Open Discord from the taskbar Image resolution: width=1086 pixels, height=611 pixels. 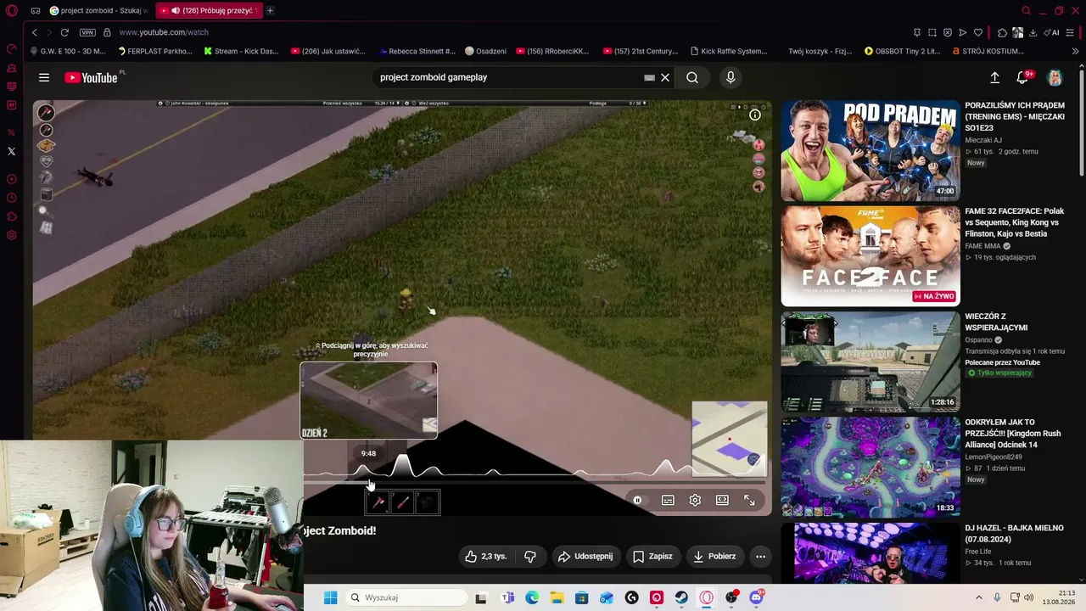[x=756, y=597]
